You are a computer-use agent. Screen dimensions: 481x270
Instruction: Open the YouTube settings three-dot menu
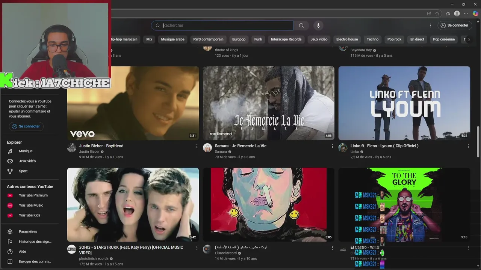[431, 25]
